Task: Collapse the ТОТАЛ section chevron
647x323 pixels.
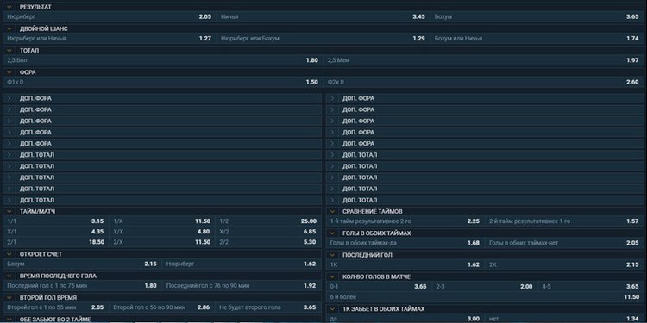Action: coord(9,51)
